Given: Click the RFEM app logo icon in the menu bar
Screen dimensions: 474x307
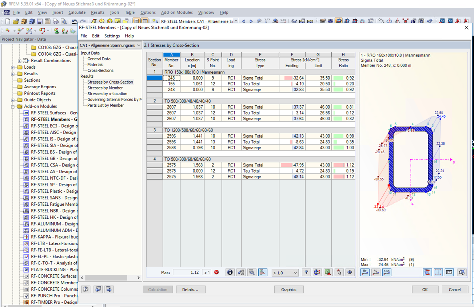Looking at the screenshot, I should [7, 12].
